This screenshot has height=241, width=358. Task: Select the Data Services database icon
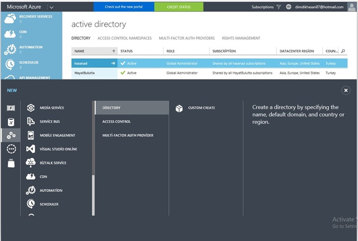[11, 122]
